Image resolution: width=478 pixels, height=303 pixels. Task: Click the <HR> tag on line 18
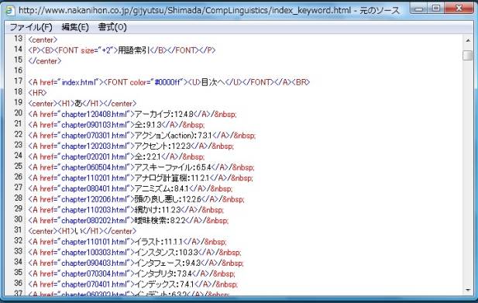(x=37, y=93)
